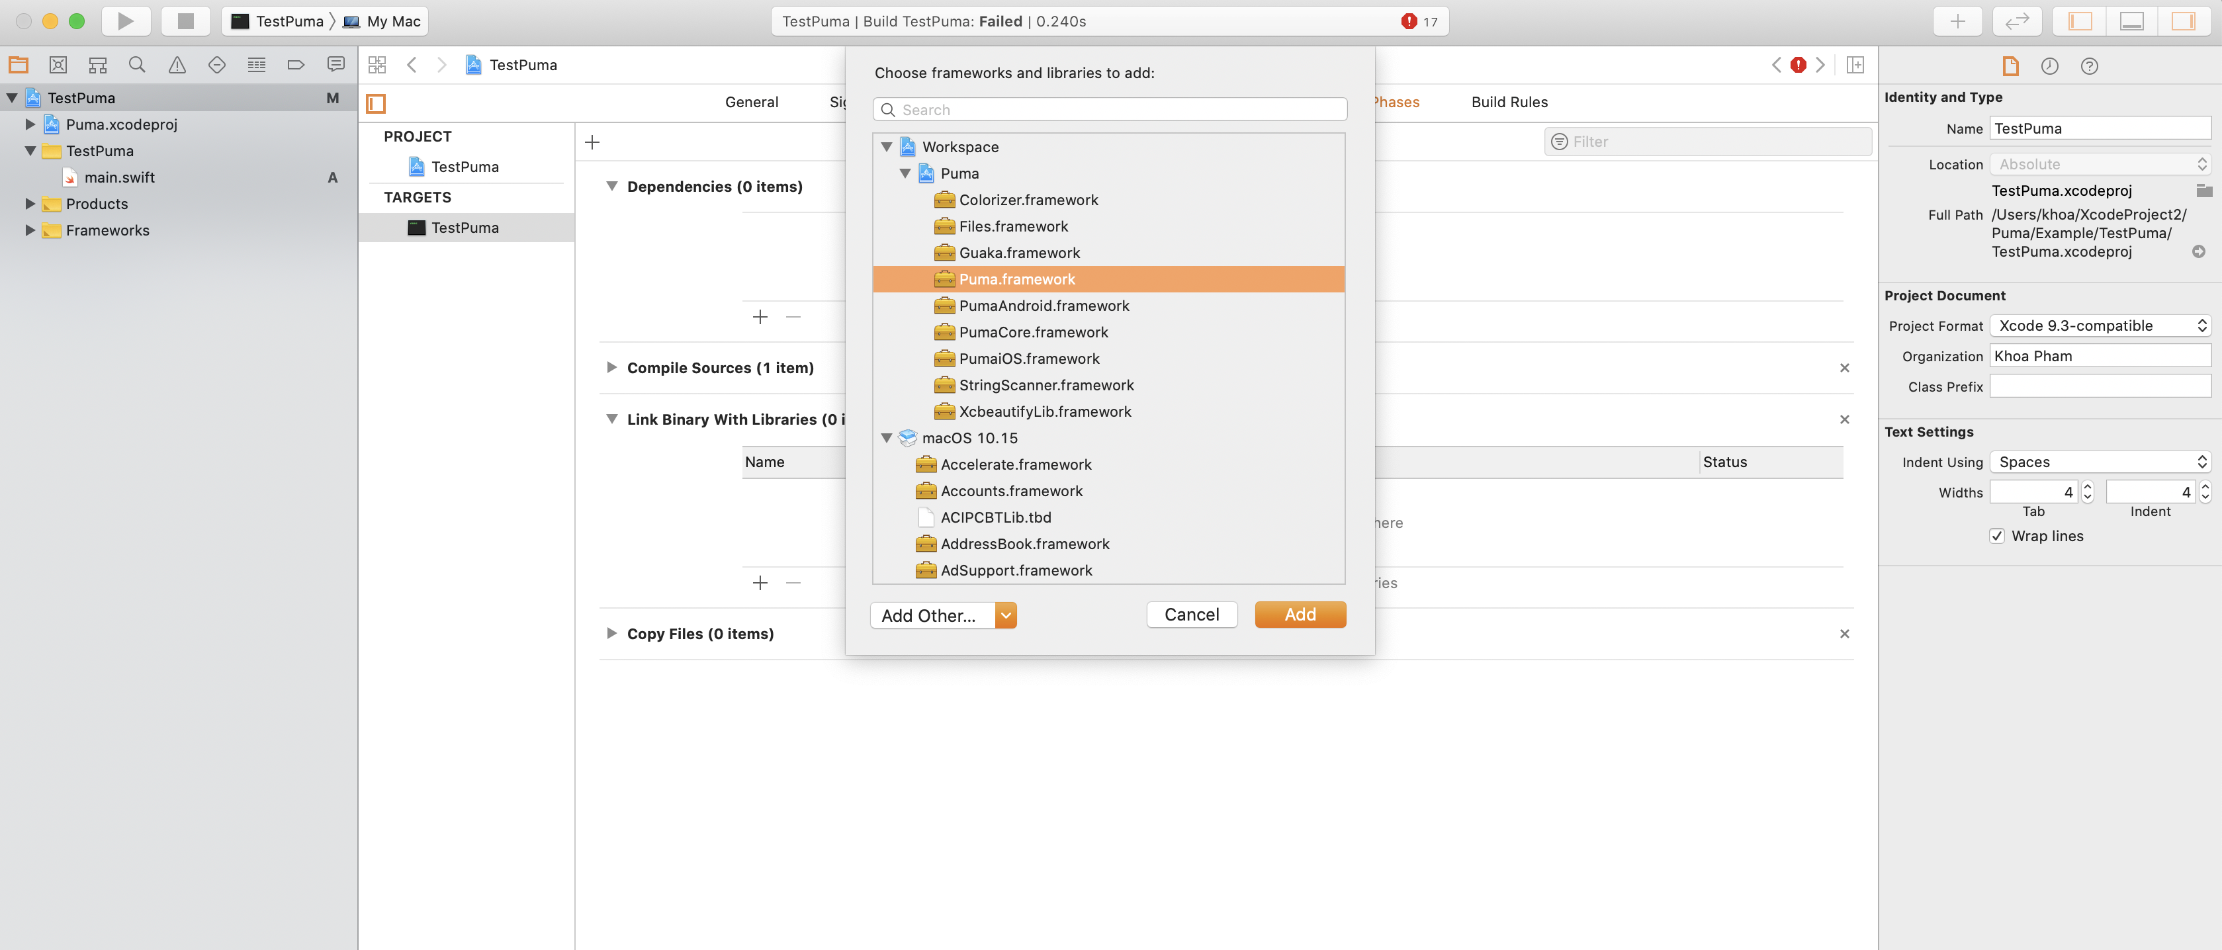Screen dimensions: 2222x950
Task: Expand Puma.xcodeproj in navigator
Action: [x=30, y=124]
